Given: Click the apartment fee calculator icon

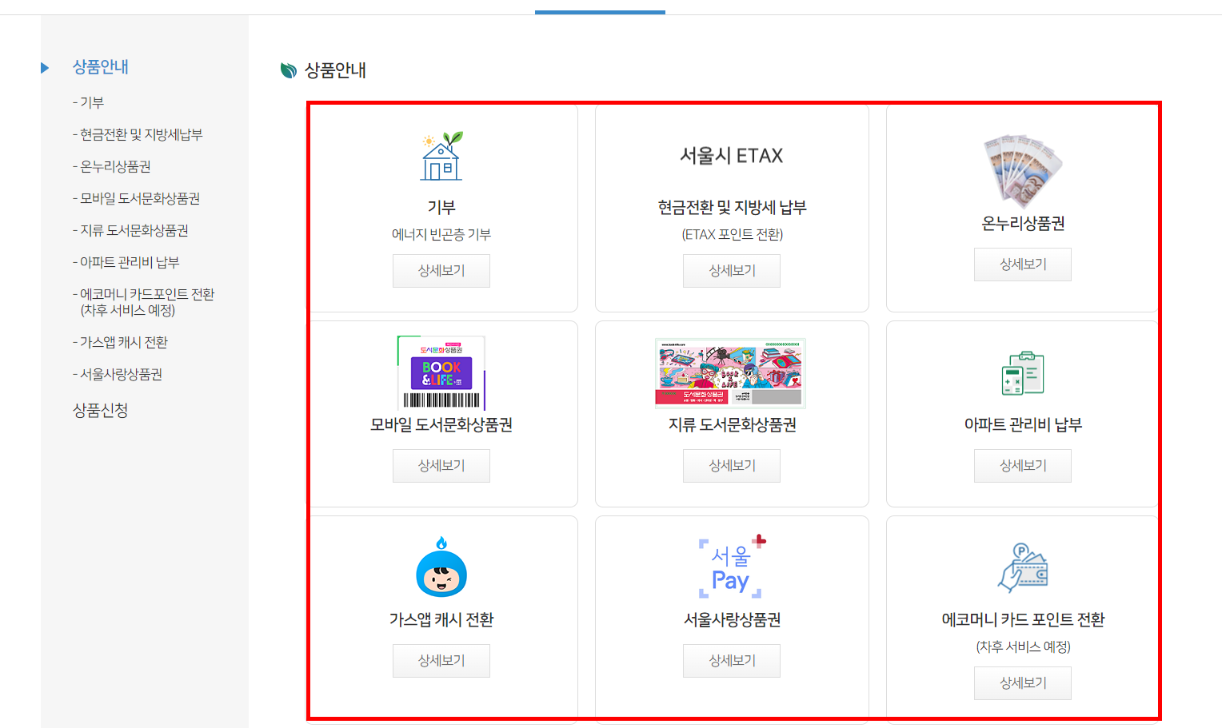Looking at the screenshot, I should pos(1023,373).
